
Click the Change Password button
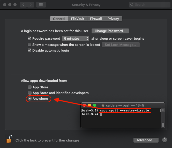(x=110, y=31)
